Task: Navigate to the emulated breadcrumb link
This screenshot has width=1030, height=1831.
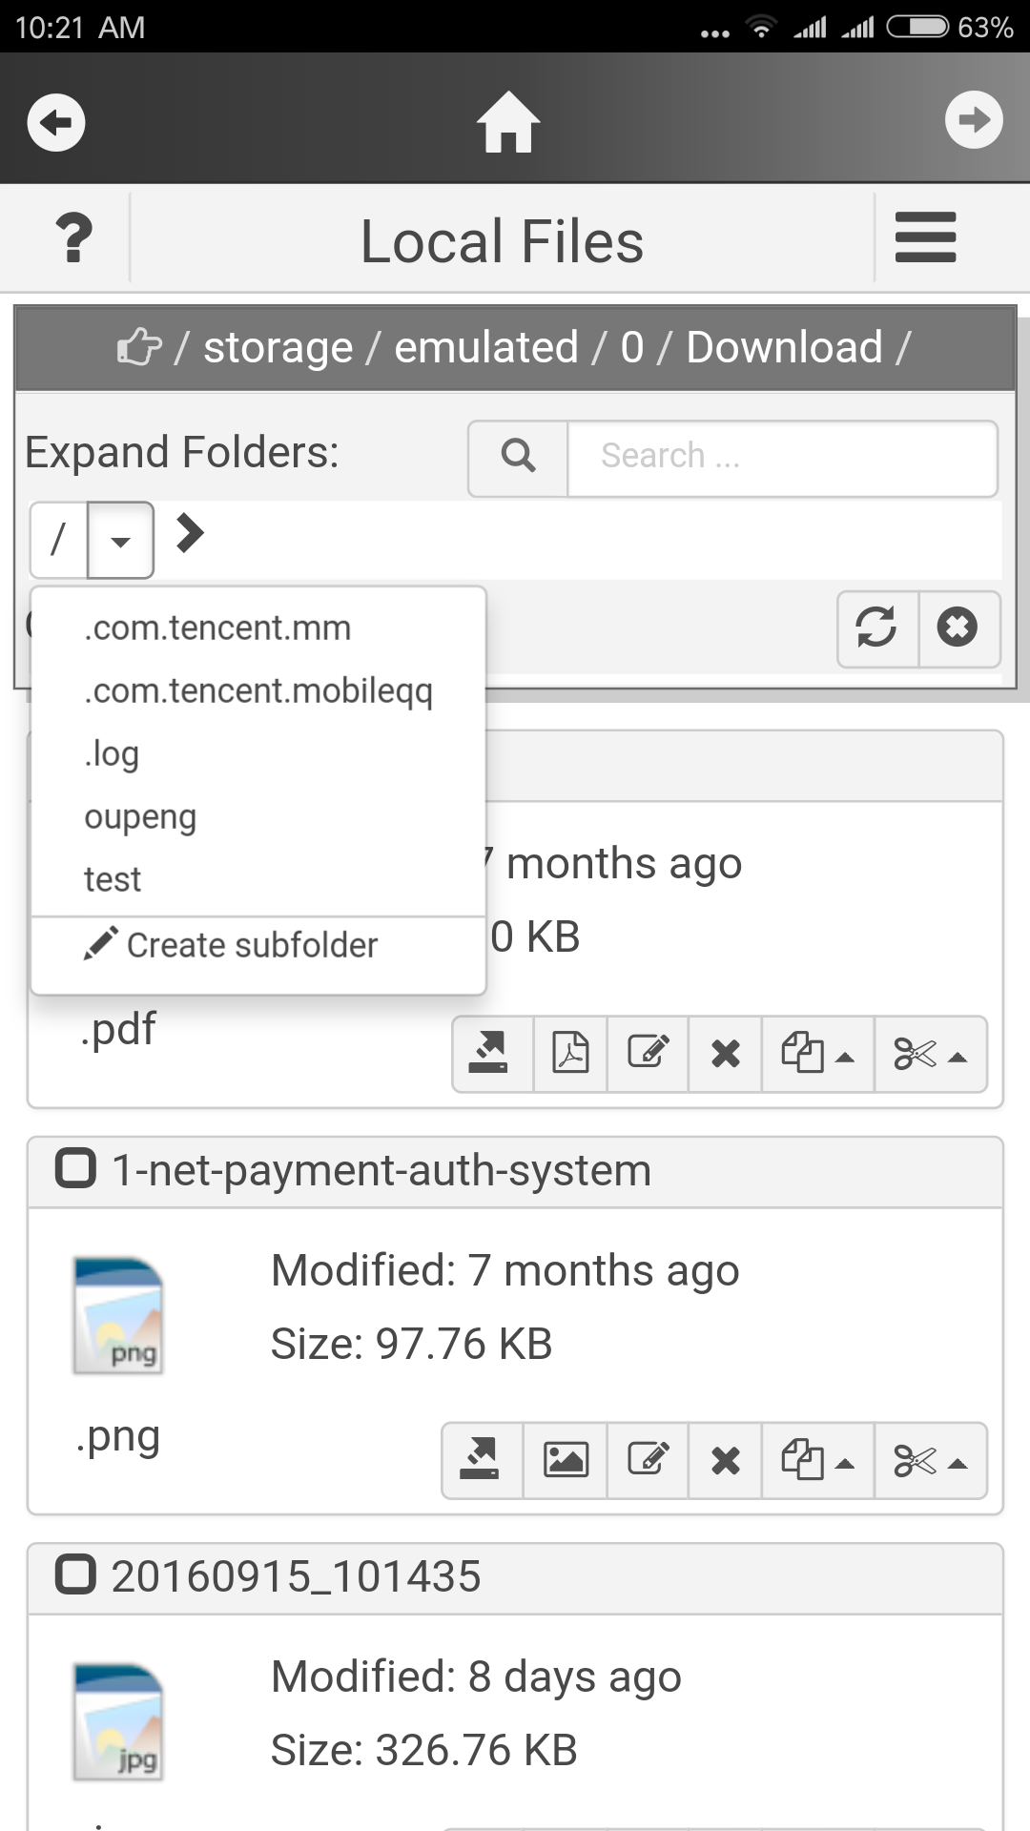Action: click(486, 347)
